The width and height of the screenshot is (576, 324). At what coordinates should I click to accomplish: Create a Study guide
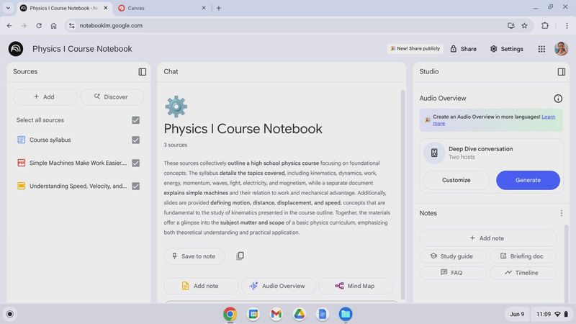click(453, 256)
